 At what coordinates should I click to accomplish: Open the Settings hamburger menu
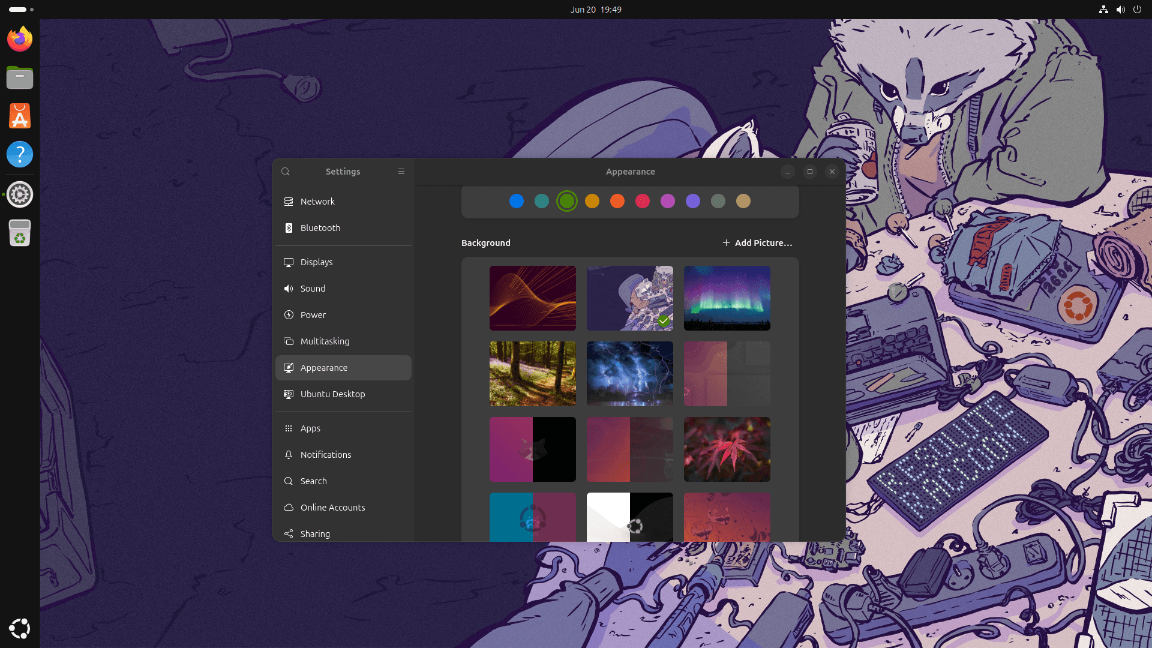(401, 172)
